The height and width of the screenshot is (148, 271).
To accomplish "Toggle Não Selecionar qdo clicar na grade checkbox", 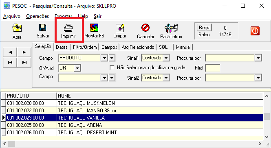I will tap(112, 67).
